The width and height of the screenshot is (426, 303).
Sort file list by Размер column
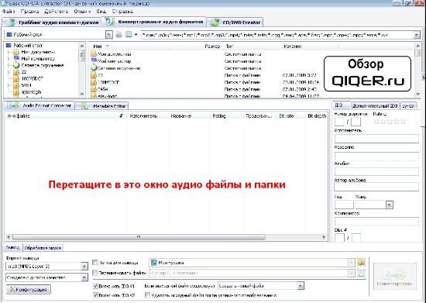212,46
